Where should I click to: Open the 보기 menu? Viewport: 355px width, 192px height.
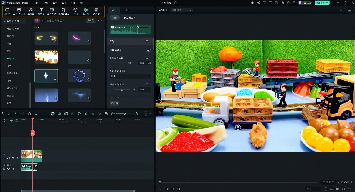(64, 3)
